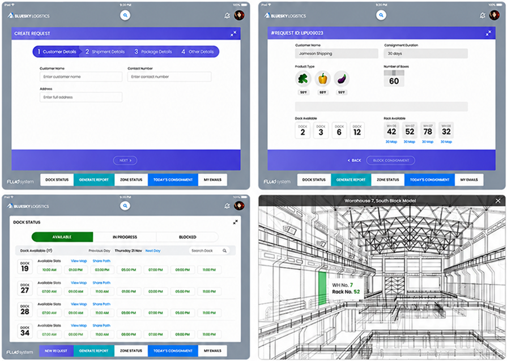
Task: Click Back on Request ID screen
Action: tap(355, 160)
